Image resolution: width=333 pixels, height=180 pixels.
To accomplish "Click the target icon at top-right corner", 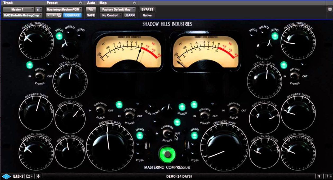I will click(x=330, y=9).
